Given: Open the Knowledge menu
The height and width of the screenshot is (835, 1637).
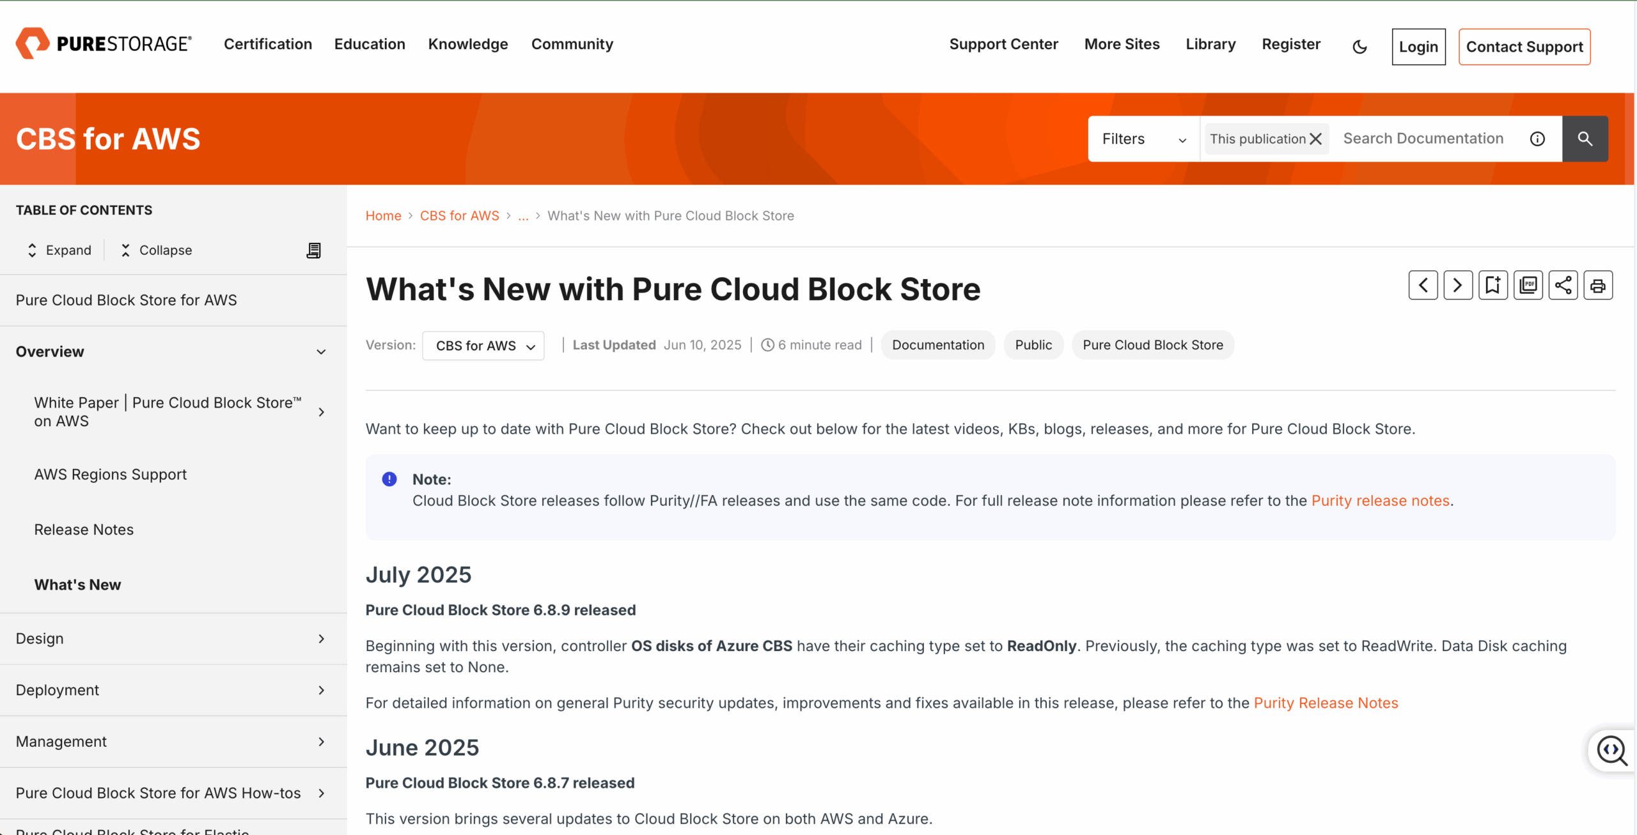Looking at the screenshot, I should click(x=468, y=44).
